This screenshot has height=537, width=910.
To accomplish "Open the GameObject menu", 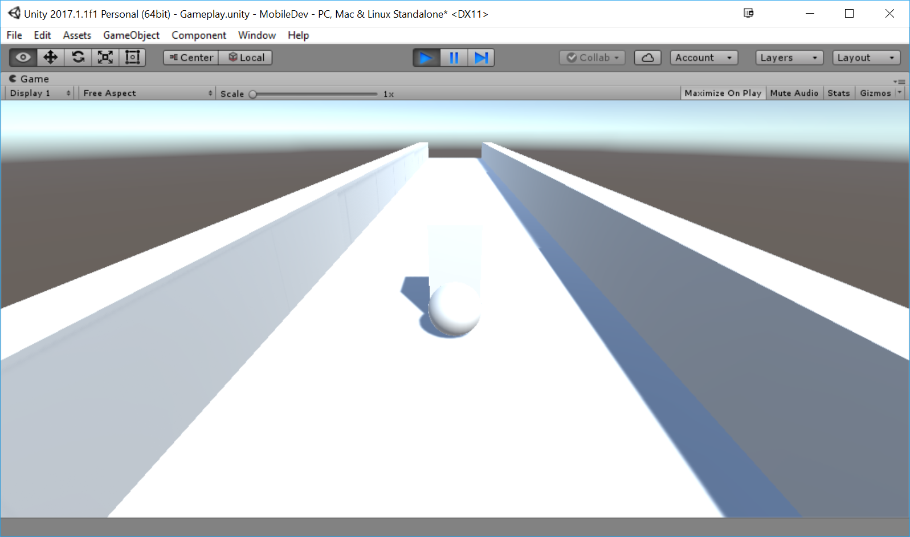I will click(131, 35).
